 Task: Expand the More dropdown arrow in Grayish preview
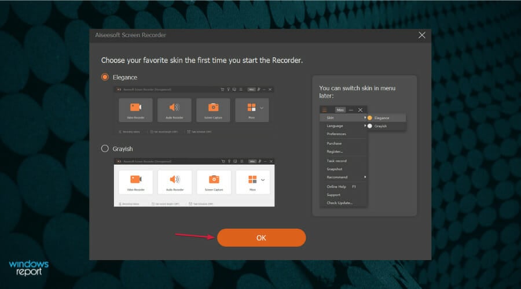[263, 180]
